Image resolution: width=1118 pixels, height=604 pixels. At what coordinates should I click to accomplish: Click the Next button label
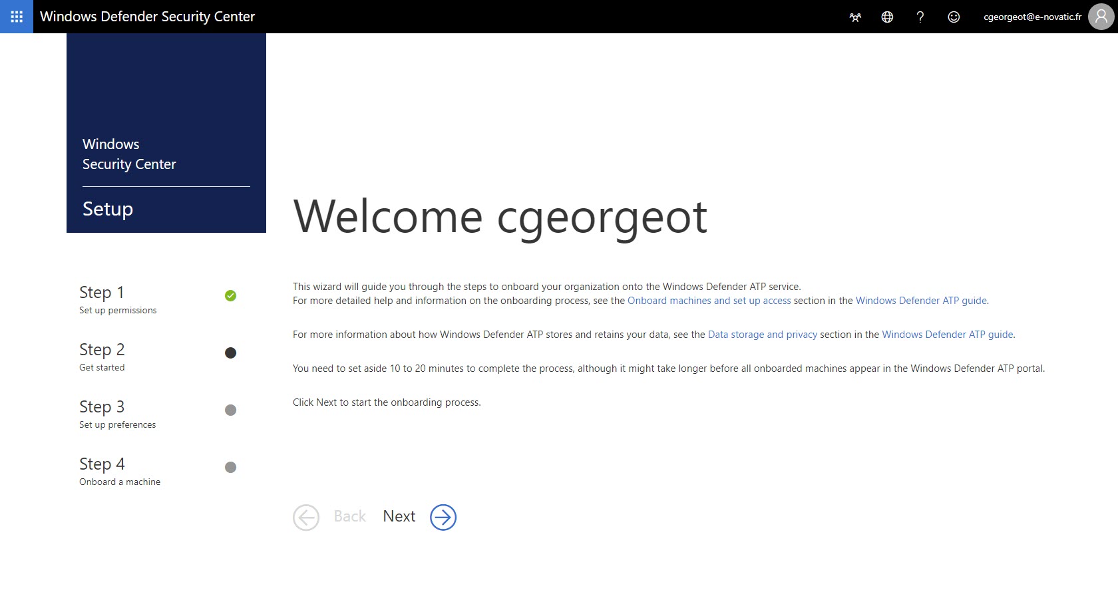tap(399, 516)
